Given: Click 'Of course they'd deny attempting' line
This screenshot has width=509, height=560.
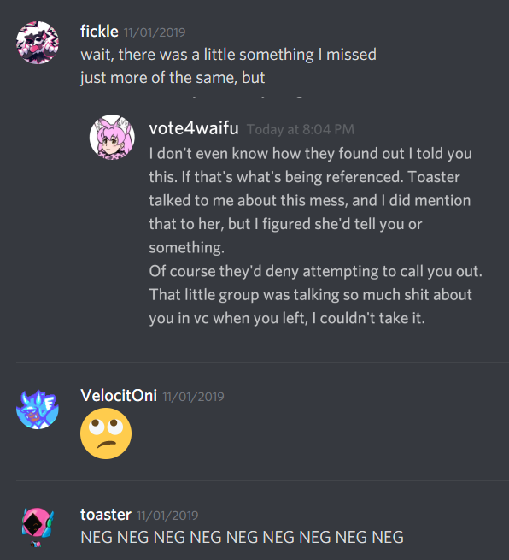Looking at the screenshot, I should point(316,271).
